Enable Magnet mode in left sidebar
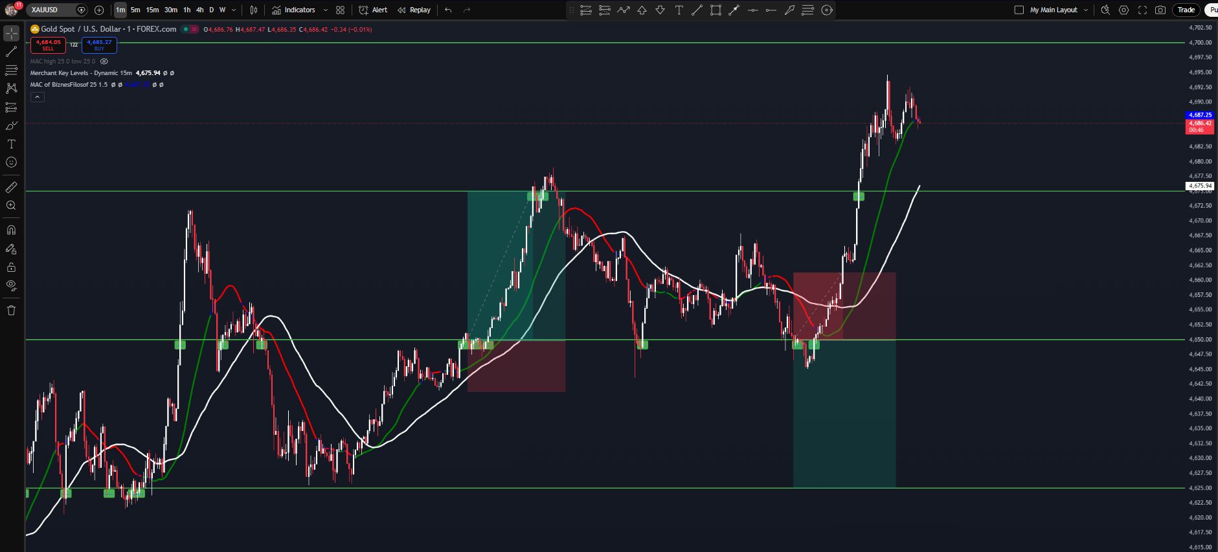This screenshot has height=552, width=1218. [x=11, y=230]
